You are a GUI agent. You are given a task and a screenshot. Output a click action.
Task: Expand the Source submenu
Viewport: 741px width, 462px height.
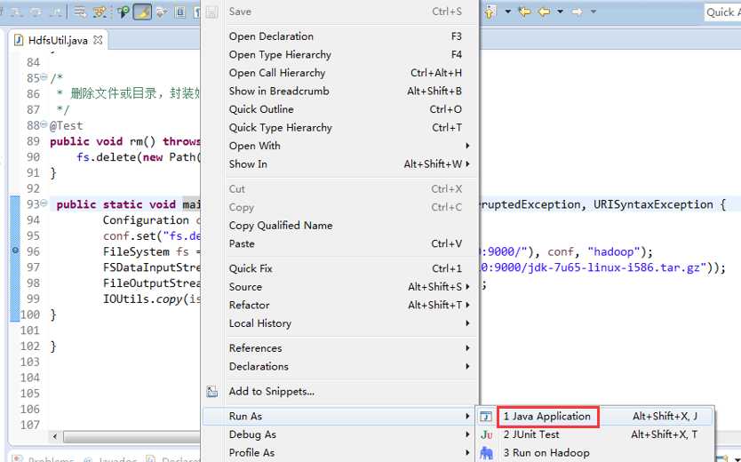click(x=467, y=287)
